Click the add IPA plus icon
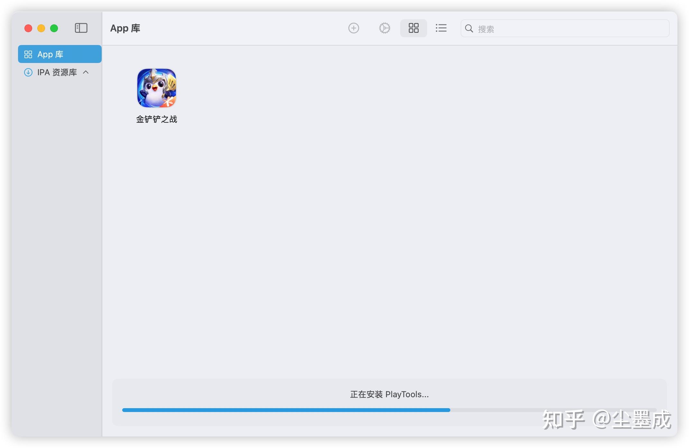 pyautogui.click(x=354, y=28)
